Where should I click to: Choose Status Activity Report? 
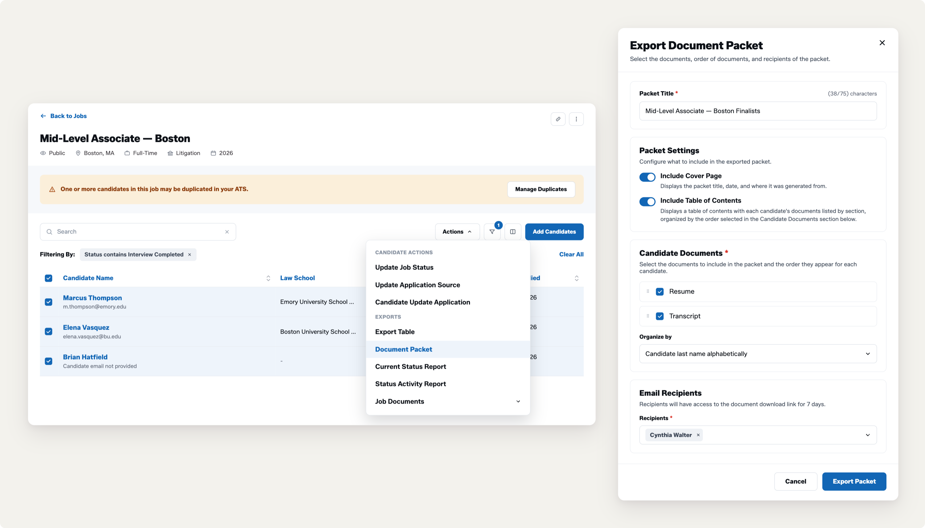[448, 384]
